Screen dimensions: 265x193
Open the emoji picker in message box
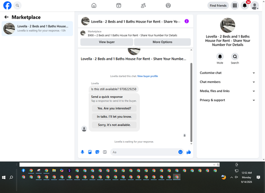click(x=180, y=152)
